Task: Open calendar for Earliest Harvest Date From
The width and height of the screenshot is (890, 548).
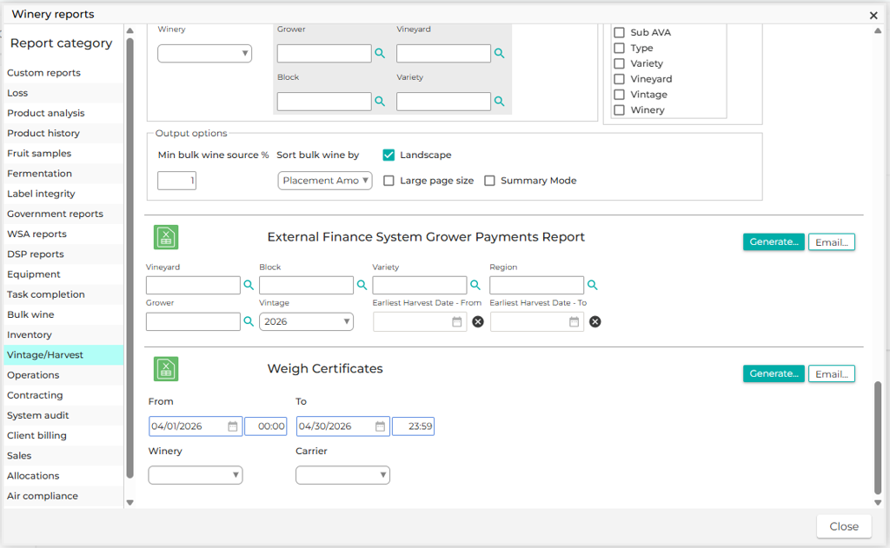Action: [x=457, y=321]
